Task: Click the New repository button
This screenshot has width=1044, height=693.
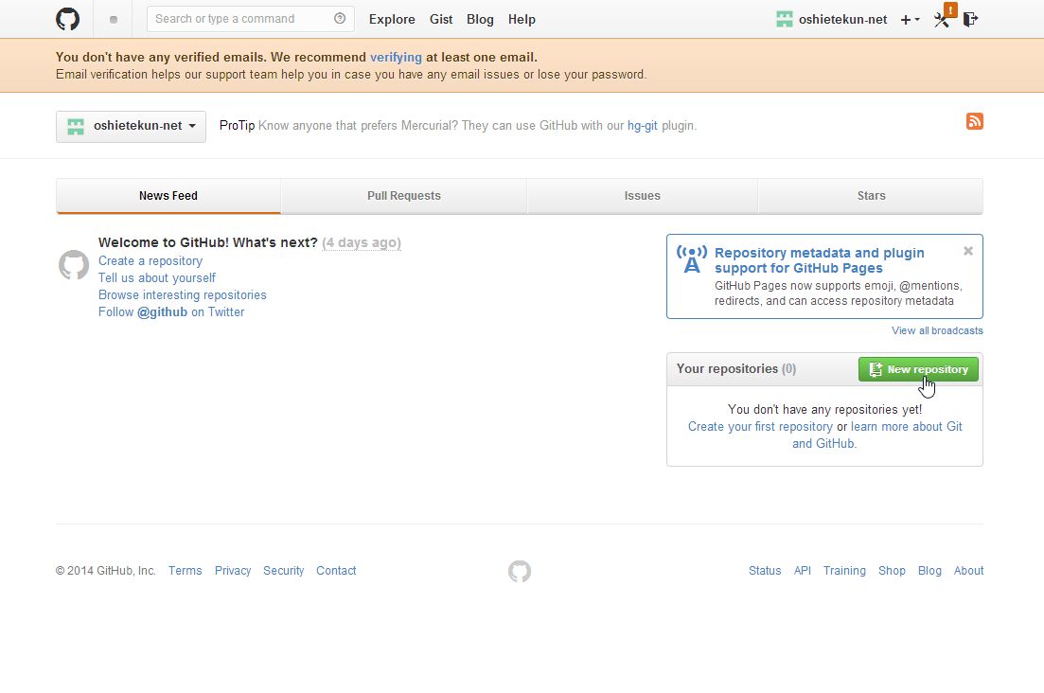Action: (x=918, y=369)
